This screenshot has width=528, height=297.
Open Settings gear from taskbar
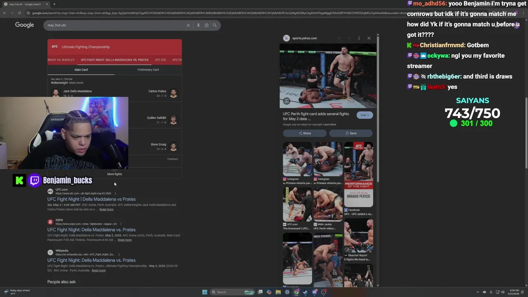coord(287,292)
